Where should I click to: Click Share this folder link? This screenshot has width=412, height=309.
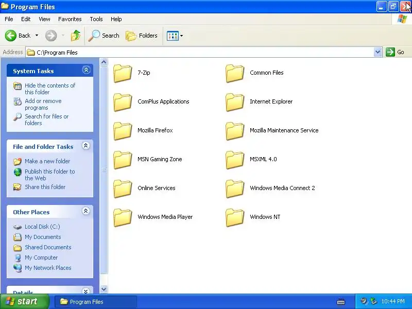[45, 187]
